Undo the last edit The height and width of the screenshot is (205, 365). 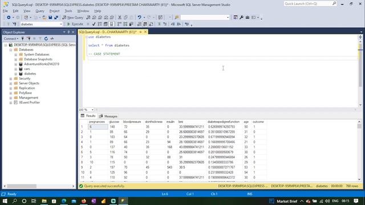(139, 18)
